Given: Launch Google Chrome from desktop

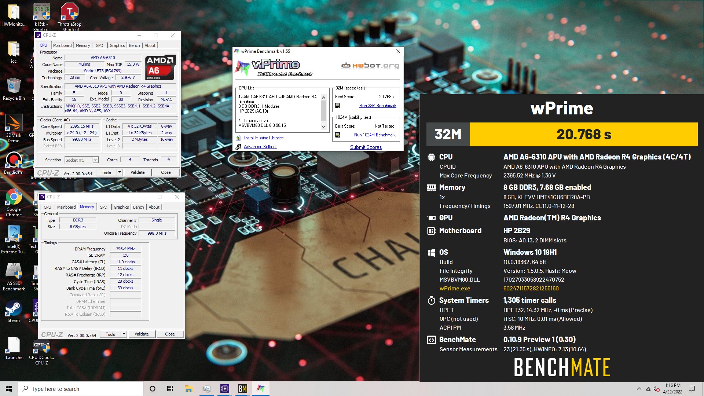Looking at the screenshot, I should click(x=14, y=203).
